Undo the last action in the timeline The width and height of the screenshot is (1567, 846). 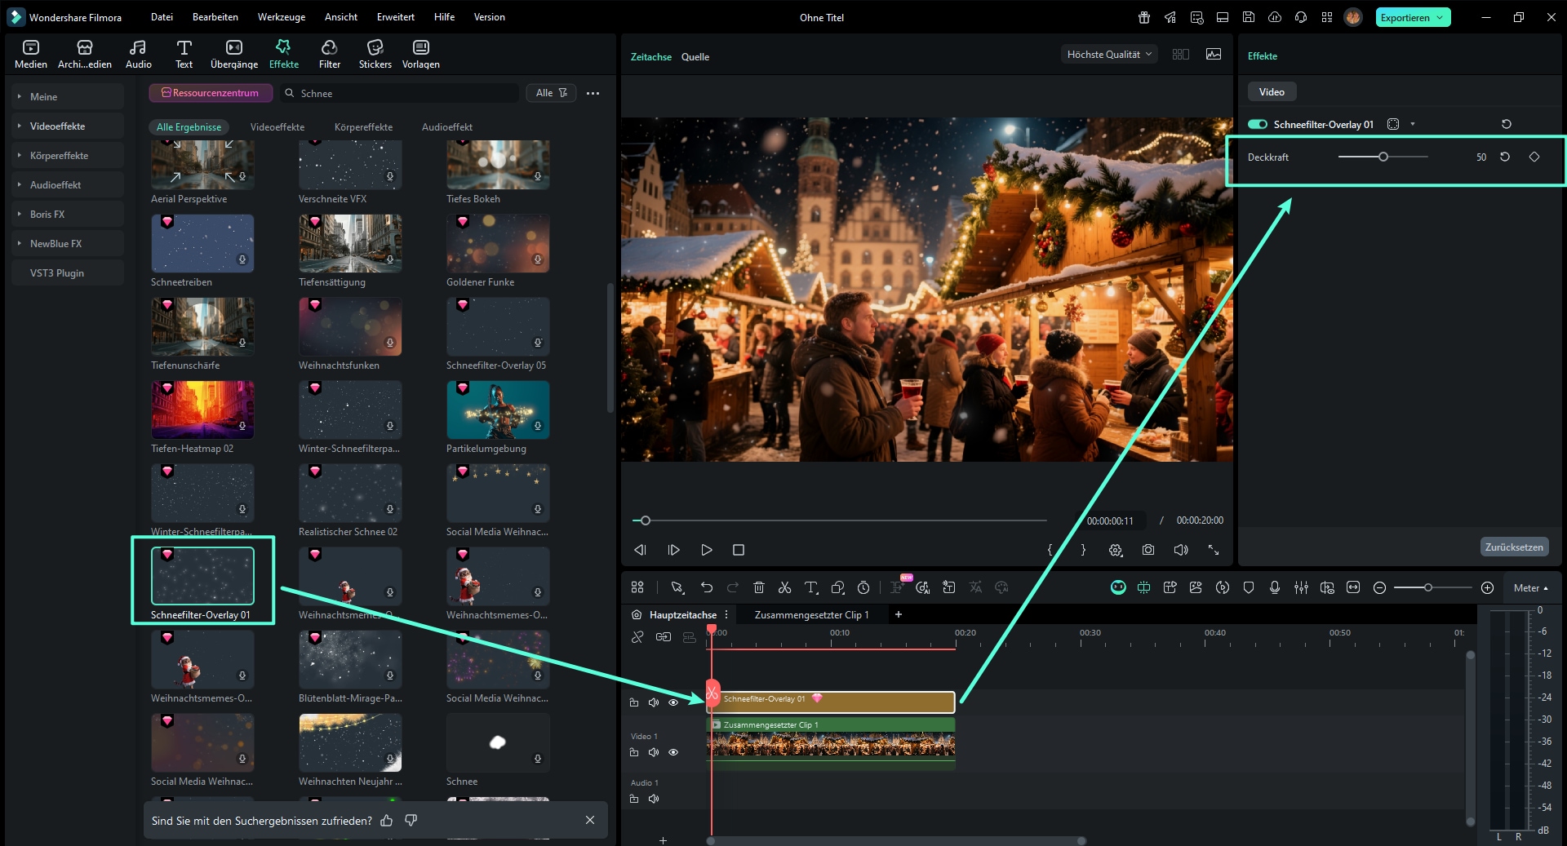pyautogui.click(x=707, y=587)
